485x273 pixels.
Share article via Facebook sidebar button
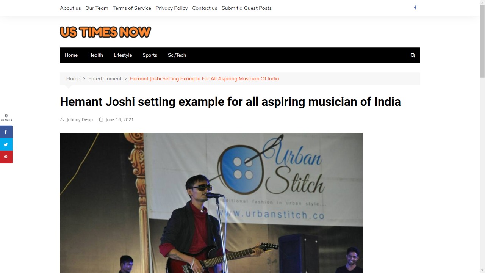tap(6, 132)
